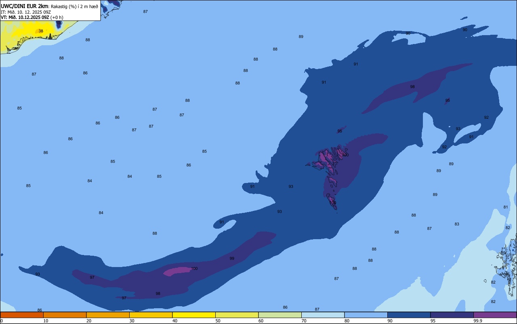Click the '50' legend tick label
The height and width of the screenshot is (324, 517).
pos(218,321)
